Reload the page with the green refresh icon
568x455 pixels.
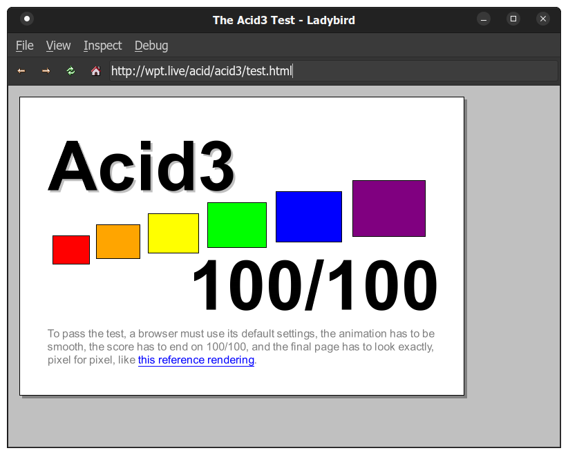pos(70,71)
